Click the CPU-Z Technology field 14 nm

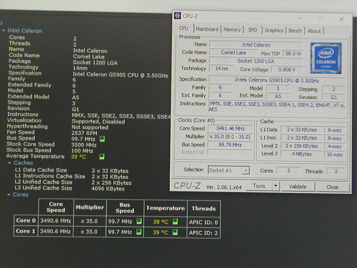point(222,69)
